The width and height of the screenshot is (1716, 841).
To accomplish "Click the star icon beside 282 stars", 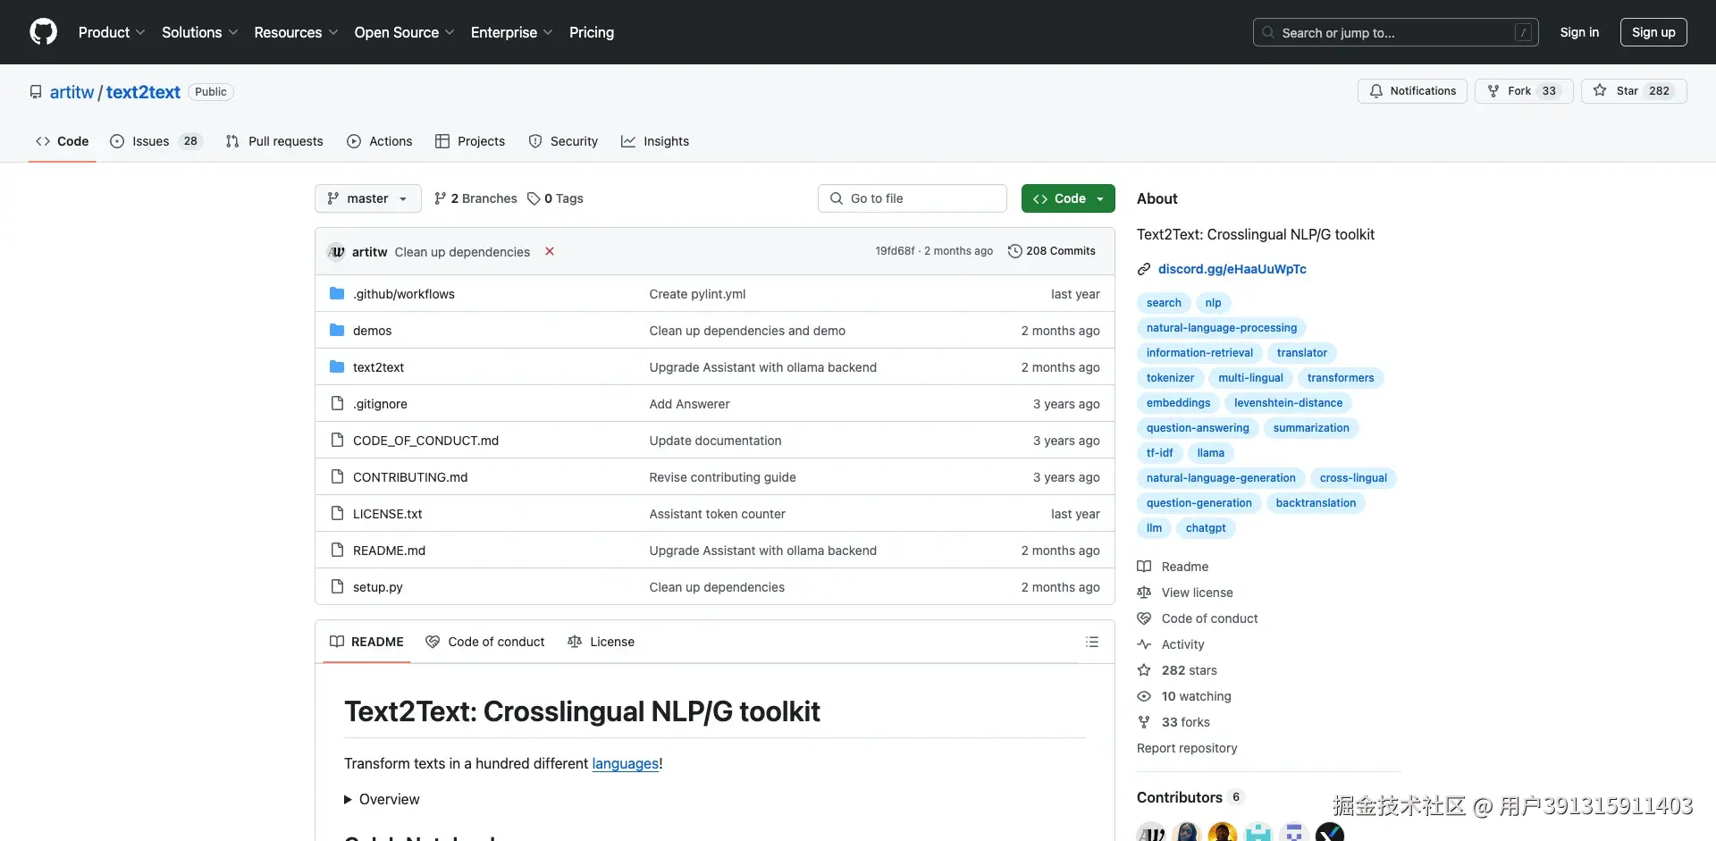I will click(x=1144, y=670).
